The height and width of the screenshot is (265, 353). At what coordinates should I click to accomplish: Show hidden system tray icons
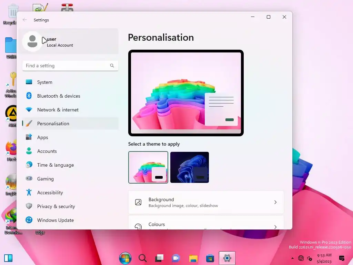(292, 258)
